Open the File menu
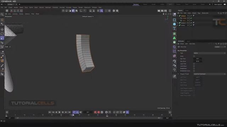Viewport: 227px width, 127px height. pyautogui.click(x=2, y=7)
